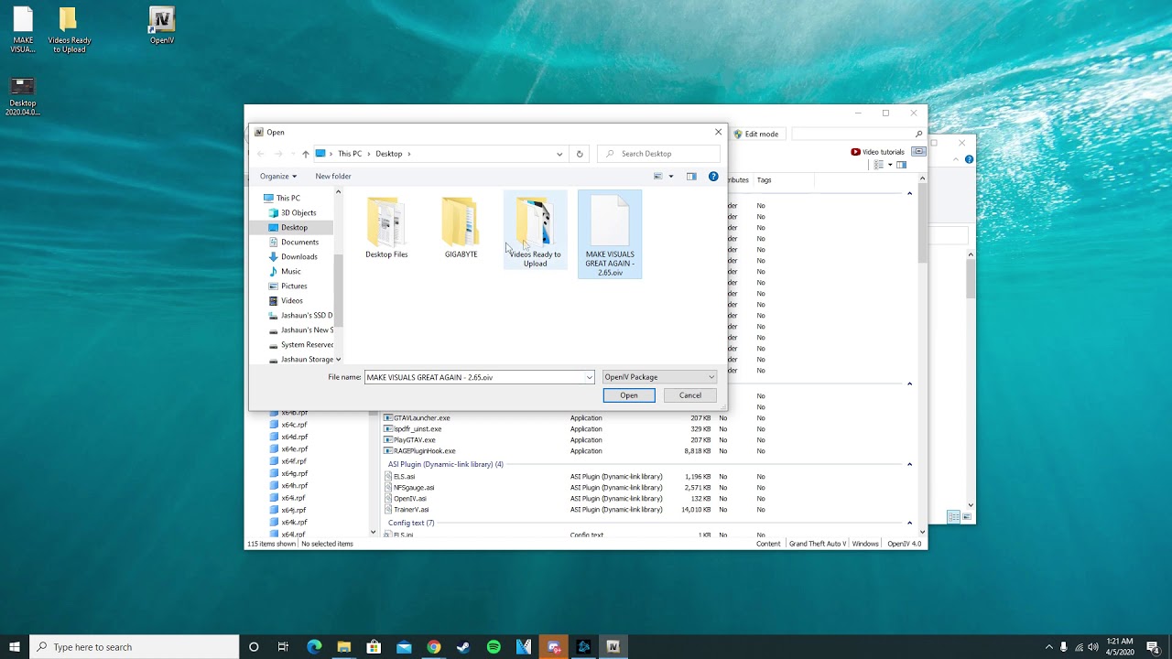Select Music in navigation tree
The image size is (1172, 659).
[x=285, y=271]
